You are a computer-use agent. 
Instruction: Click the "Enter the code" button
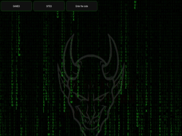(x=82, y=6)
